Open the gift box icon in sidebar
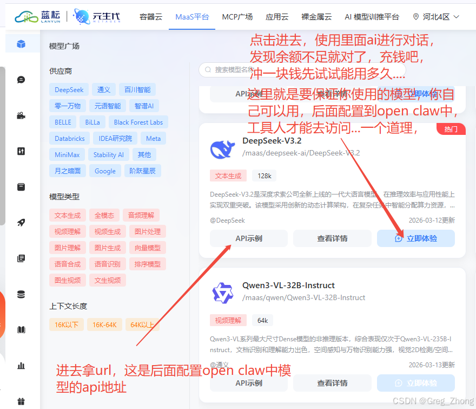 (21, 401)
